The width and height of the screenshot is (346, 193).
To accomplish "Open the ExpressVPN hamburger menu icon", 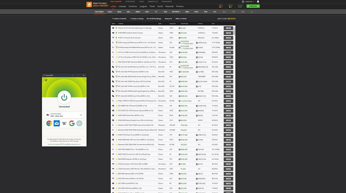I will pyautogui.click(x=46, y=80).
